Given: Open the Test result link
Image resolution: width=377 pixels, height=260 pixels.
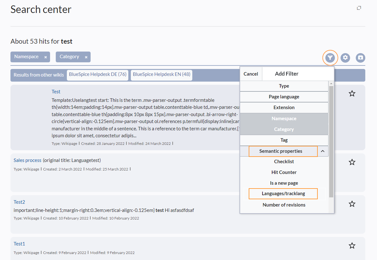Looking at the screenshot, I should coord(56,92).
